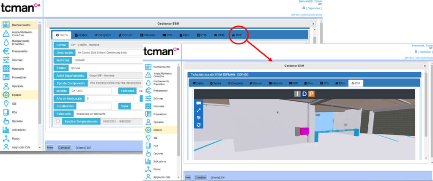Open Presupuestos euro icon in the left window sidebar
The image size is (433, 181).
coord(6,51)
